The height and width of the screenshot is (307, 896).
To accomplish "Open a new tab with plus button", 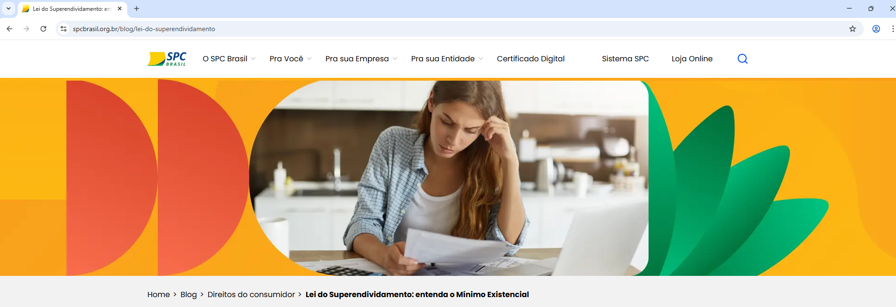I will click(137, 8).
